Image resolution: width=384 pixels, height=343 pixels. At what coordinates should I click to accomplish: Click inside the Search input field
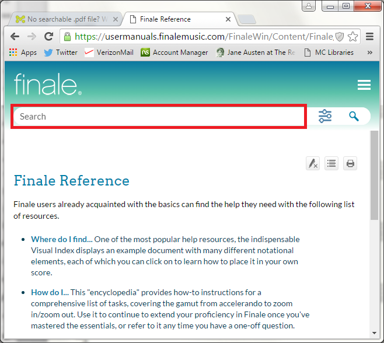(x=159, y=116)
